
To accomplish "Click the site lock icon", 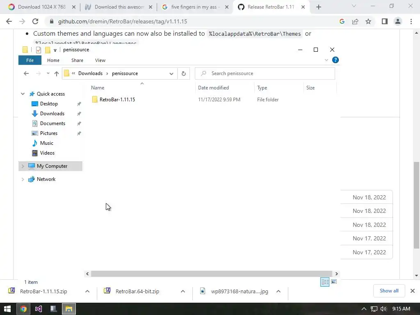I will pos(52,21).
